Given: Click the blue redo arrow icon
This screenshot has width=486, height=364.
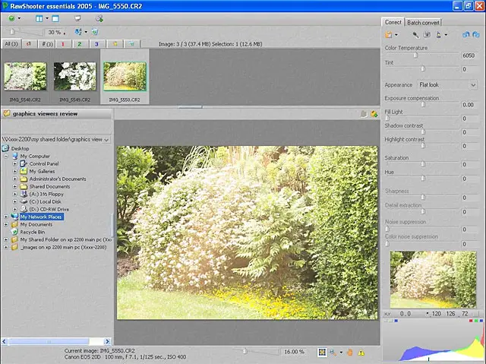Looking at the screenshot, I should click(476, 35).
